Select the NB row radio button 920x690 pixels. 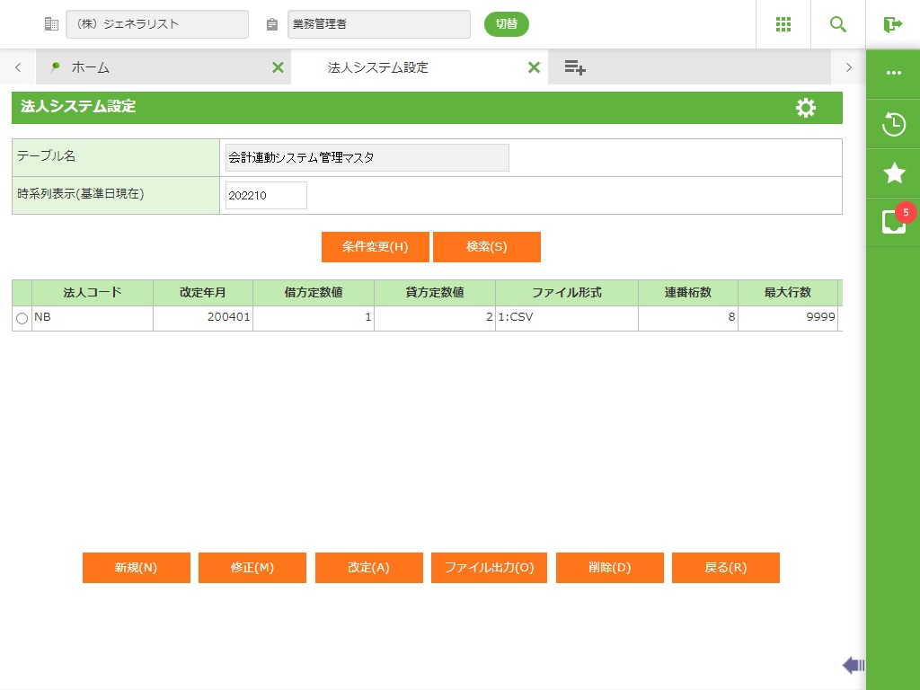[x=22, y=318]
